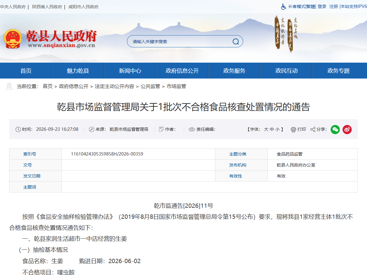Image resolution: width=367 pixels, height=275 pixels.
Task: Click the search magnifier icon
Action: (236, 42)
